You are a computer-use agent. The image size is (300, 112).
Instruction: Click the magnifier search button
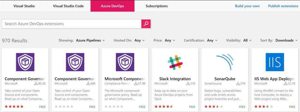tap(146, 24)
